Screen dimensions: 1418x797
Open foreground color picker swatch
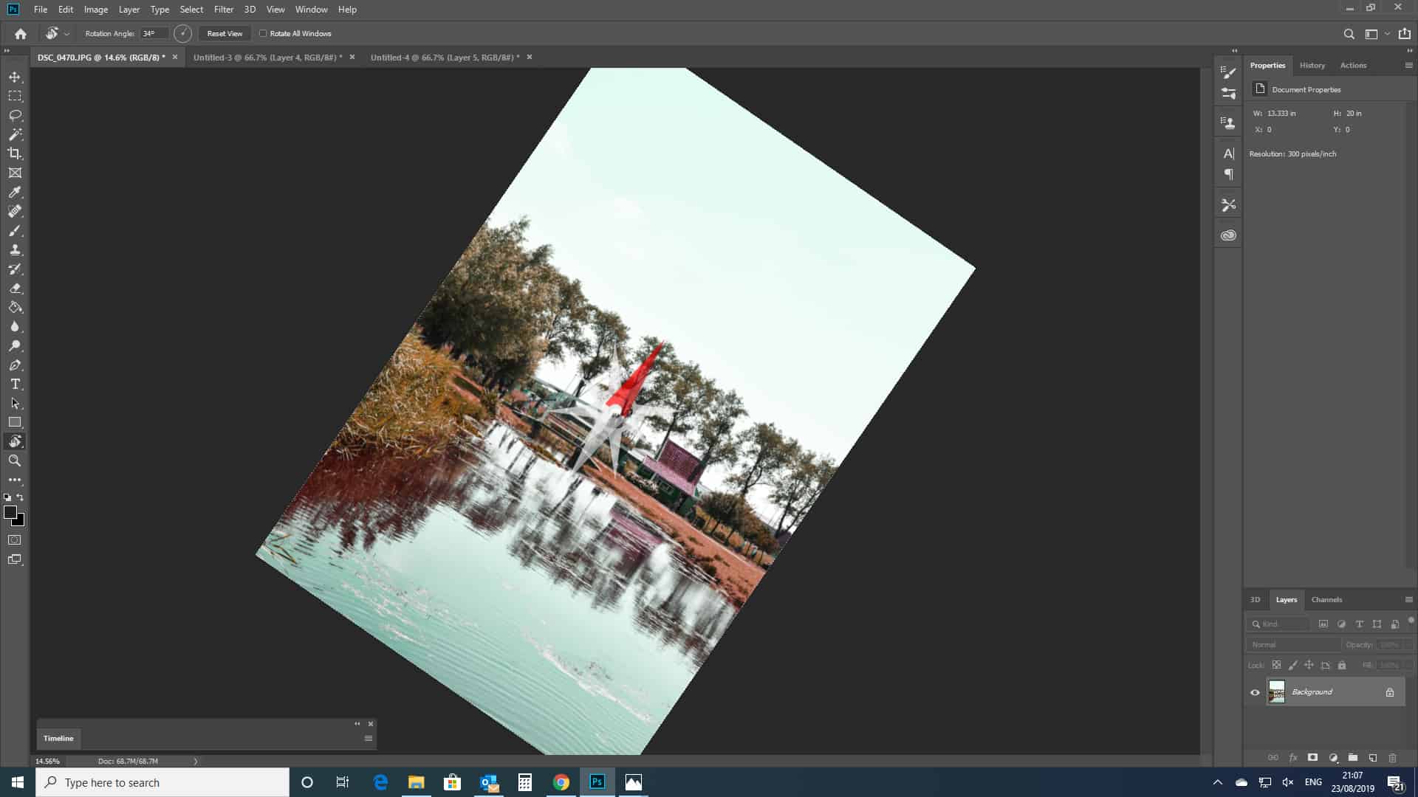point(10,512)
